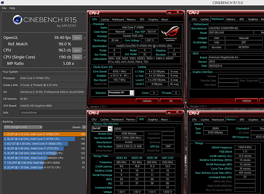The height and width of the screenshot is (194, 264).
Task: Click the Cinebench app icon in title bar
Action: pyautogui.click(x=2, y=3)
